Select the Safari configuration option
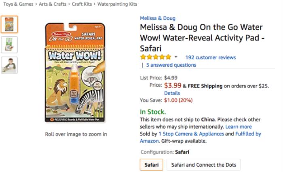Image resolution: width=283 pixels, height=172 pixels. [152, 165]
